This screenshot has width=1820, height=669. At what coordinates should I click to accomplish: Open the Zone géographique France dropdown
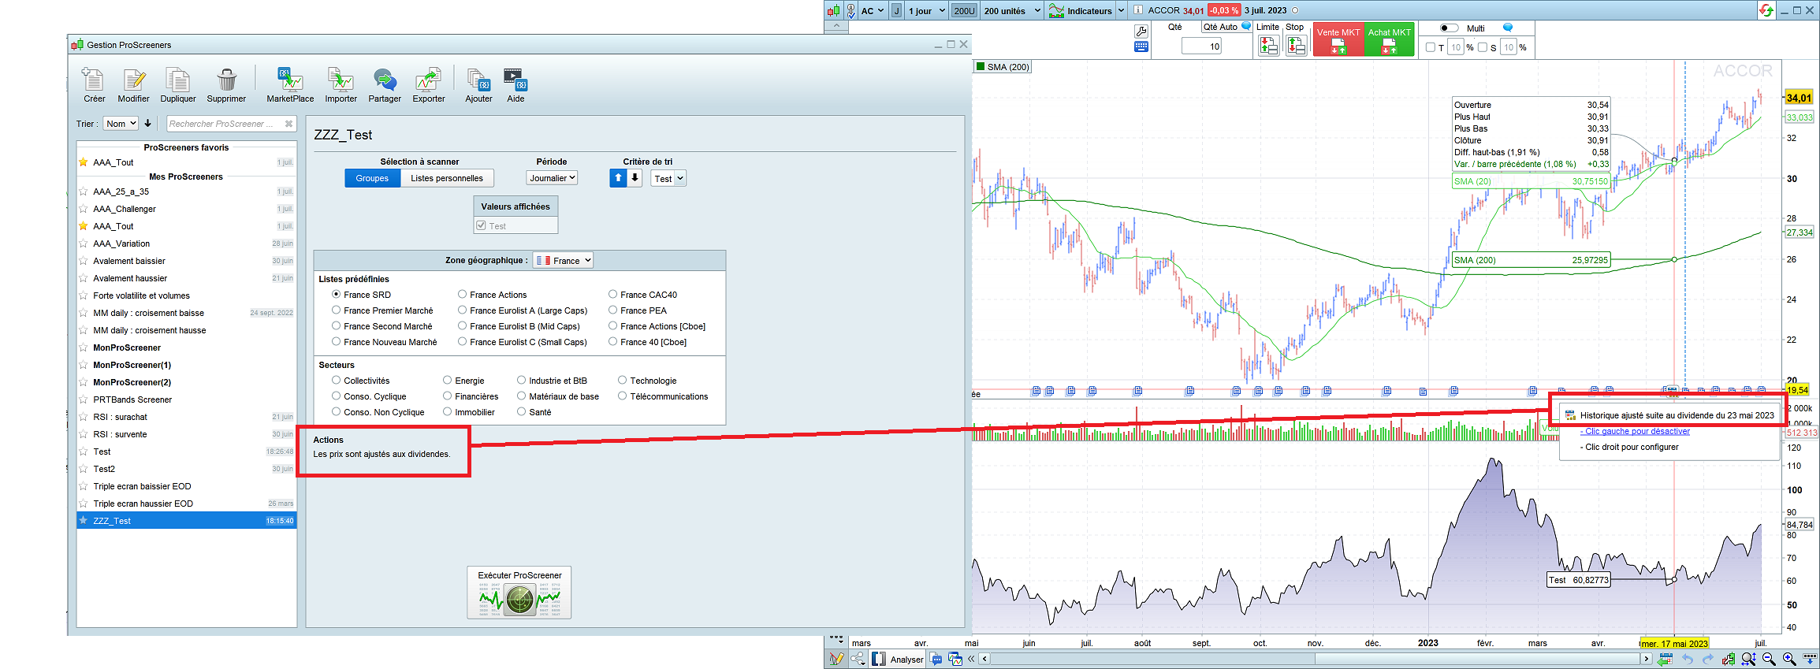563,261
